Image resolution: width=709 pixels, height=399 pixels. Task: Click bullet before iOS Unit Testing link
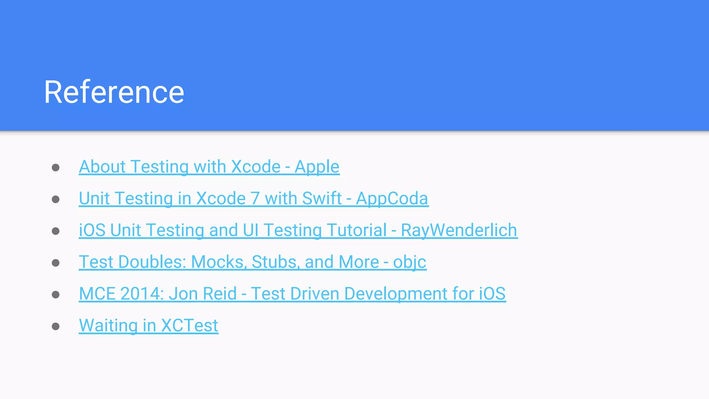[x=56, y=231]
